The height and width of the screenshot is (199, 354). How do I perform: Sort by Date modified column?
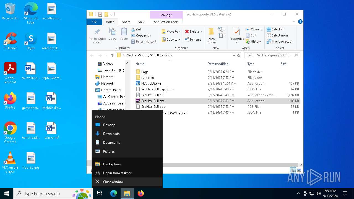(x=226, y=64)
